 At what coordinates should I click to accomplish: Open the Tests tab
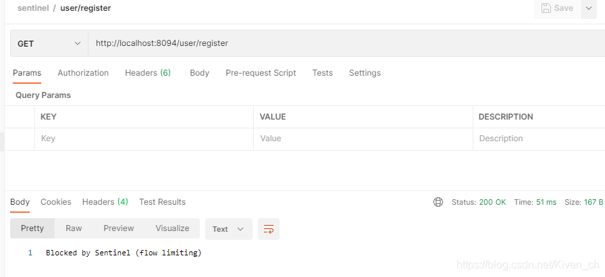point(323,73)
